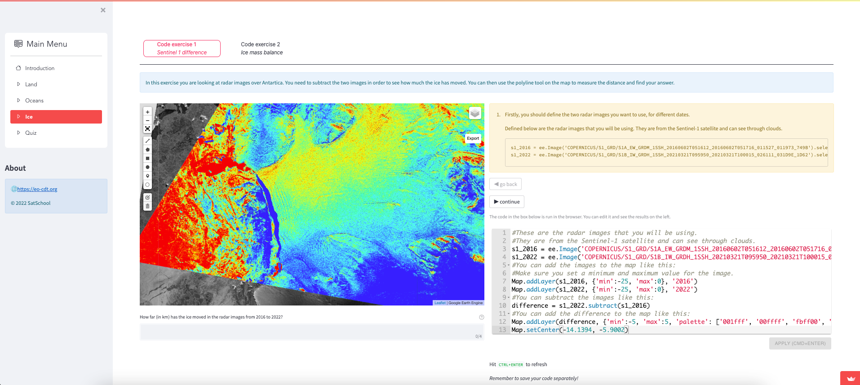Select the rectangle drawing tool
This screenshot has height=385, width=860.
[147, 159]
